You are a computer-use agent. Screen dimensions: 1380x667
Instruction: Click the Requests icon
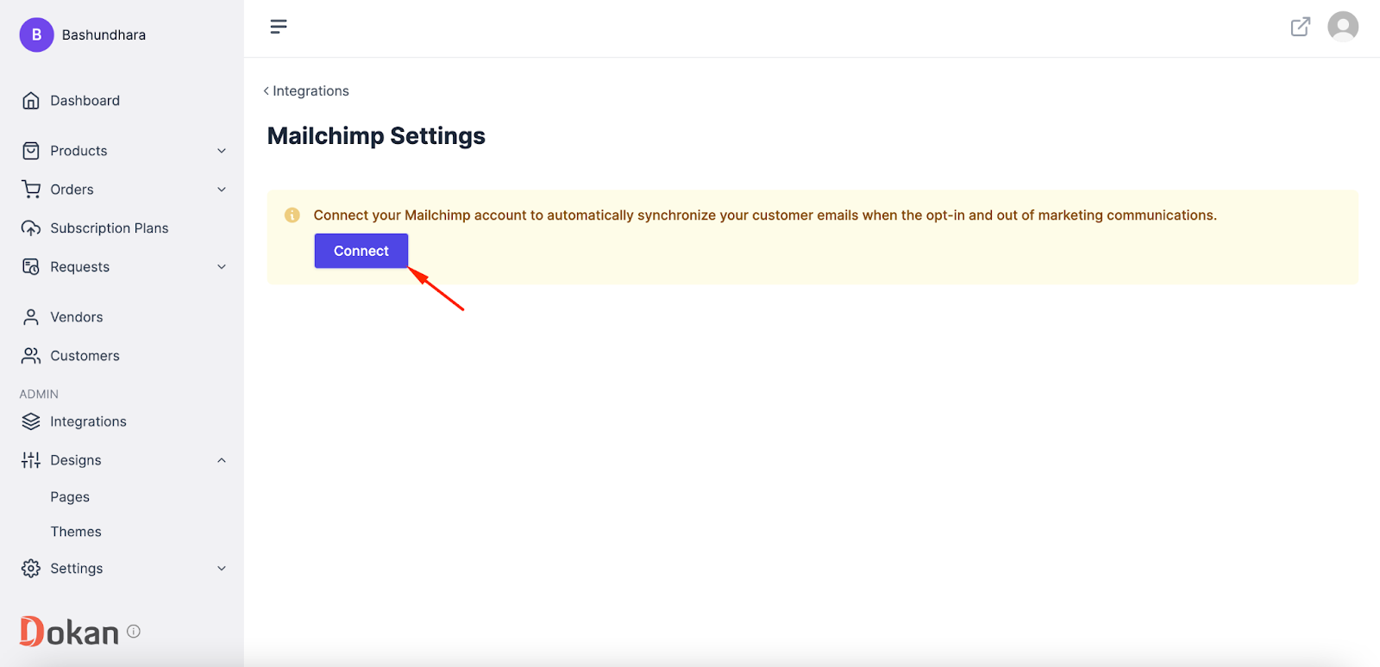(31, 267)
